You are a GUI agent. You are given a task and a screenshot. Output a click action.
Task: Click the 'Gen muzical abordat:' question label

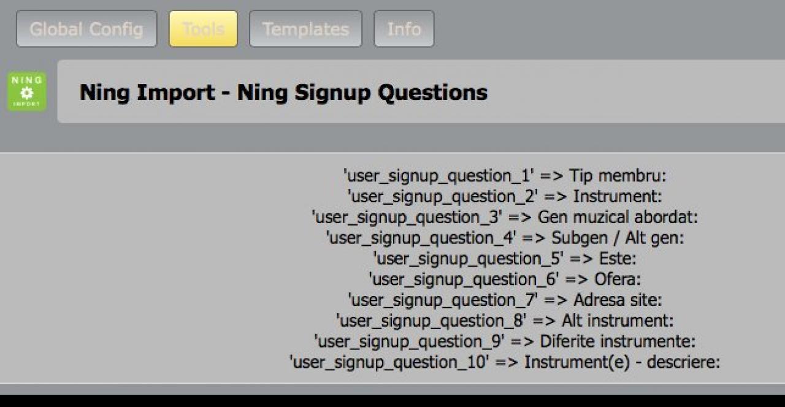coord(618,218)
